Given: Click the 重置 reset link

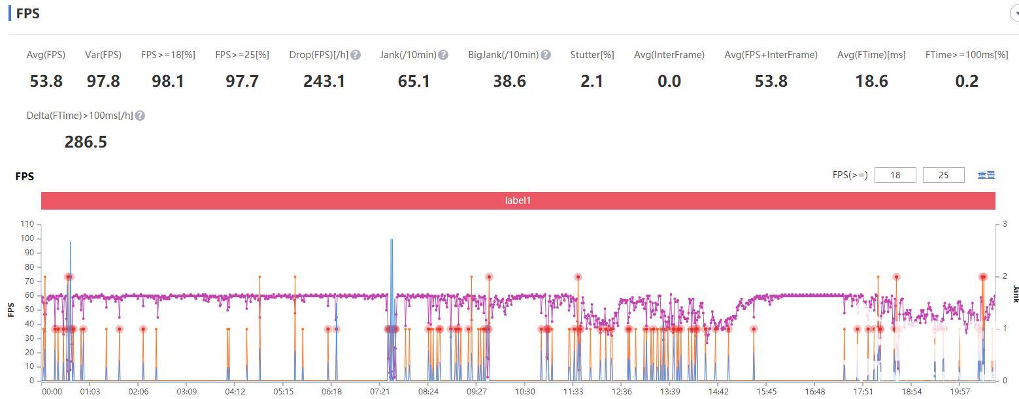Looking at the screenshot, I should [986, 175].
